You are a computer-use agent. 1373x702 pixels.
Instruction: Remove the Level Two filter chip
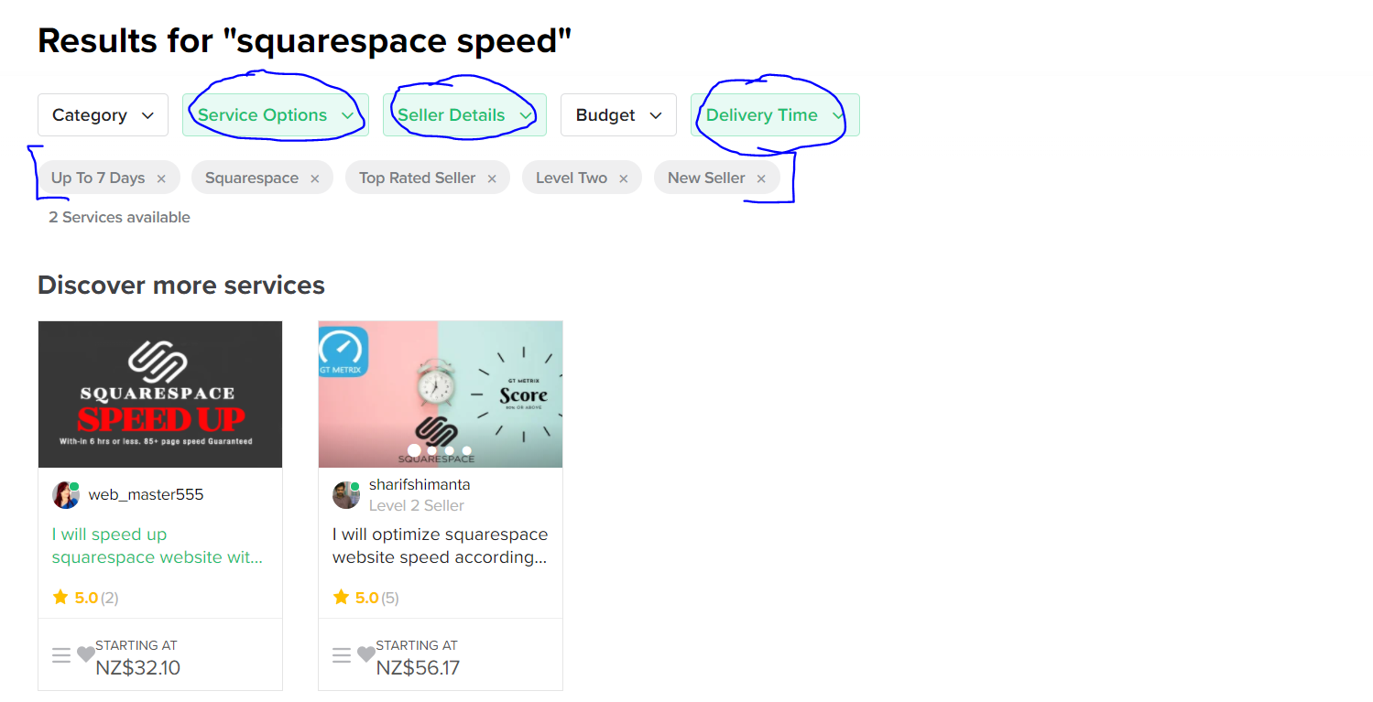pyautogui.click(x=624, y=178)
